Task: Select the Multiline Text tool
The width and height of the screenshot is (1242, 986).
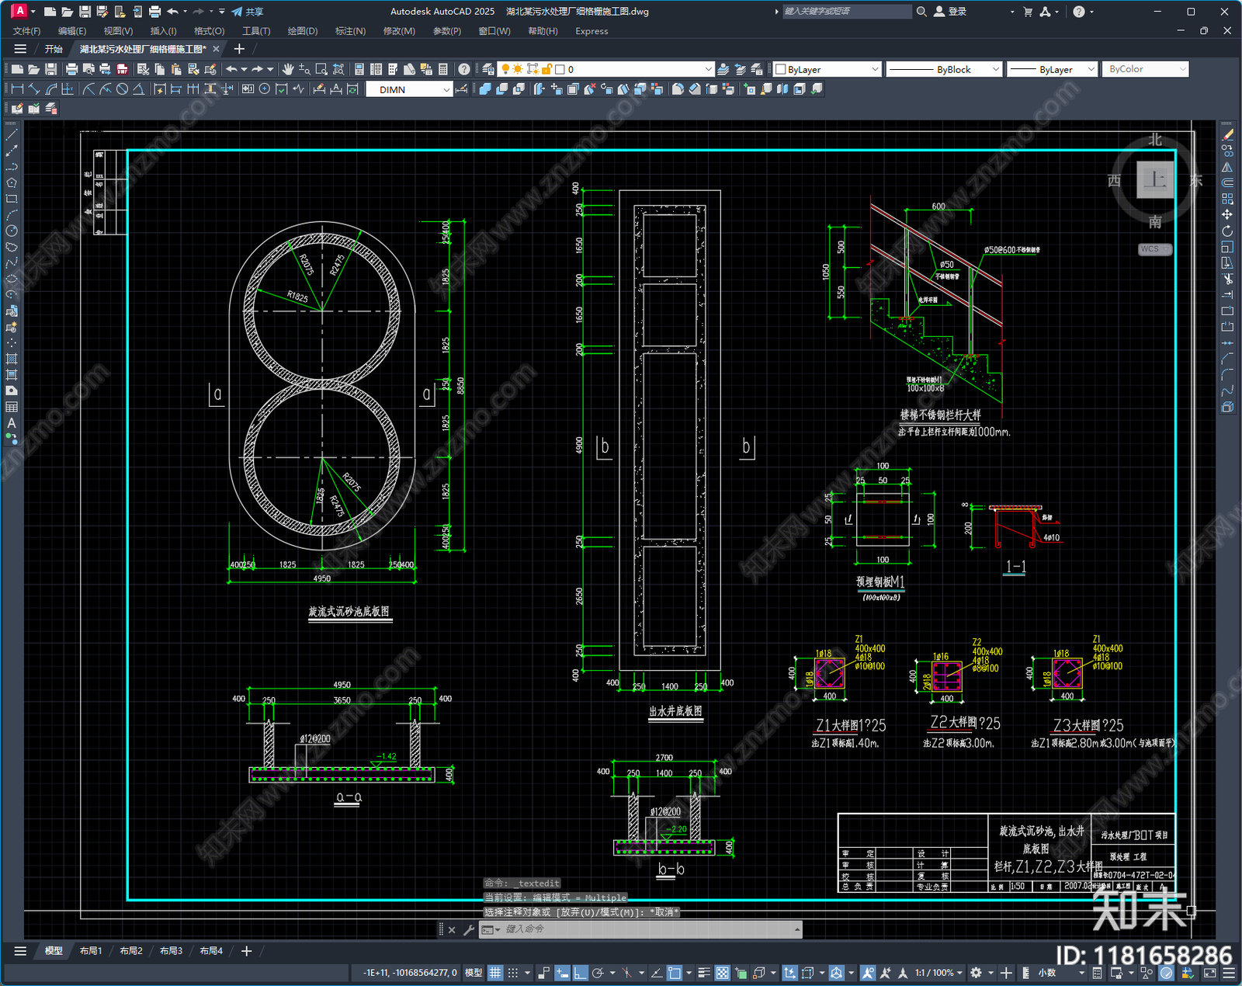Action: [12, 423]
